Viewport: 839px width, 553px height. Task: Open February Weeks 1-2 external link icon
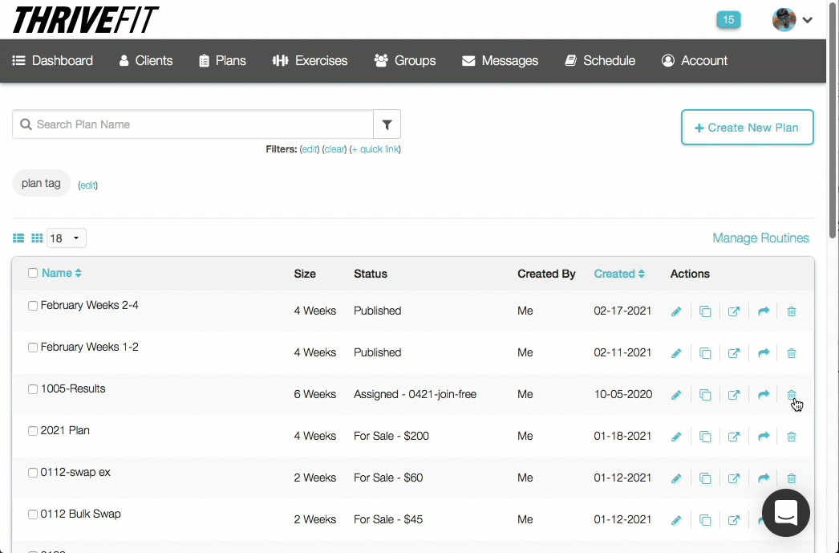pyautogui.click(x=734, y=353)
